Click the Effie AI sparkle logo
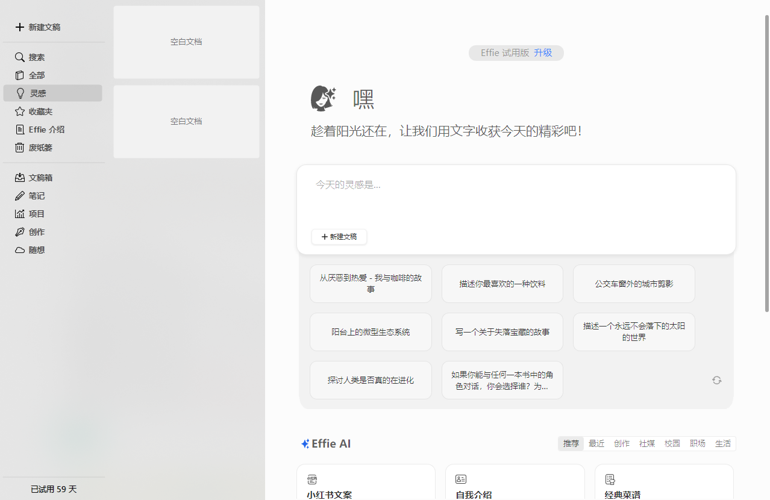 point(305,443)
